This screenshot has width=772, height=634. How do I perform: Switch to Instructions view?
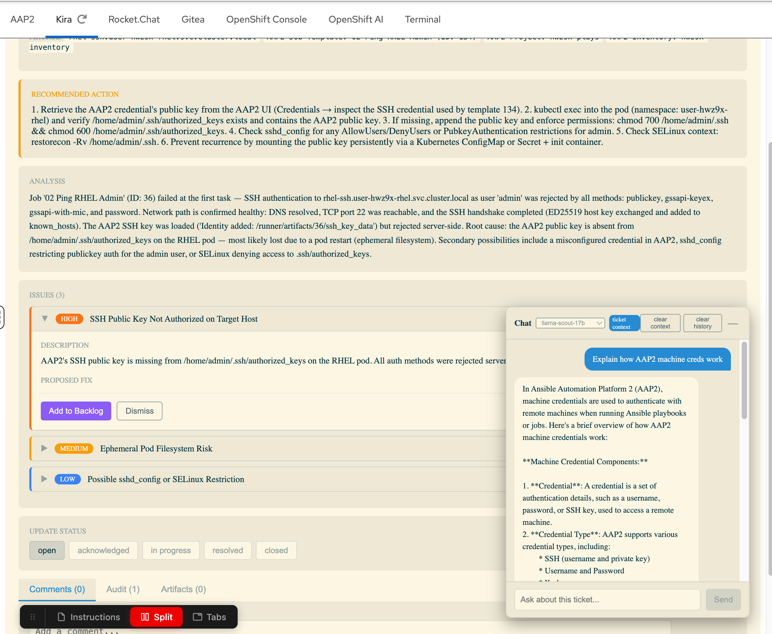[89, 617]
